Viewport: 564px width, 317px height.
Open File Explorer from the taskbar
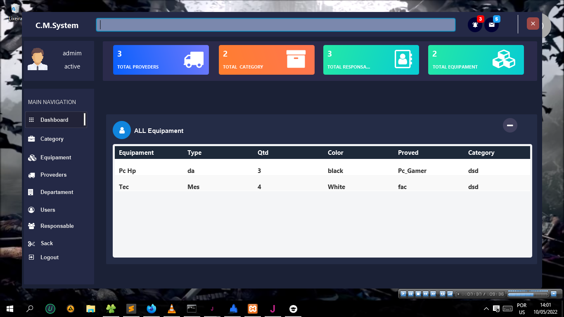coord(91,308)
